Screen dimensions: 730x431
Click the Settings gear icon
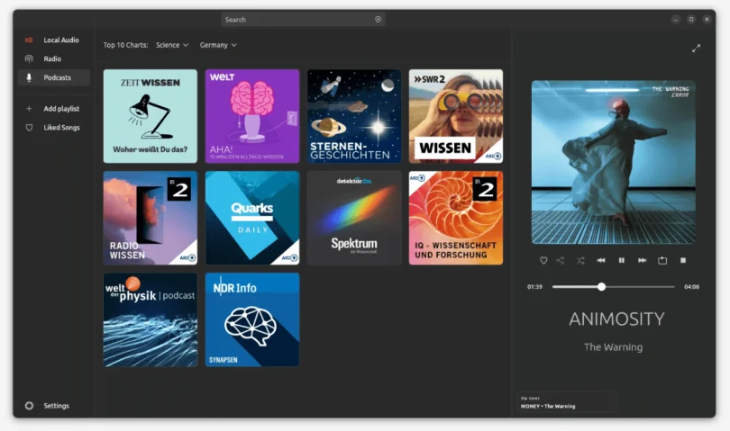29,406
